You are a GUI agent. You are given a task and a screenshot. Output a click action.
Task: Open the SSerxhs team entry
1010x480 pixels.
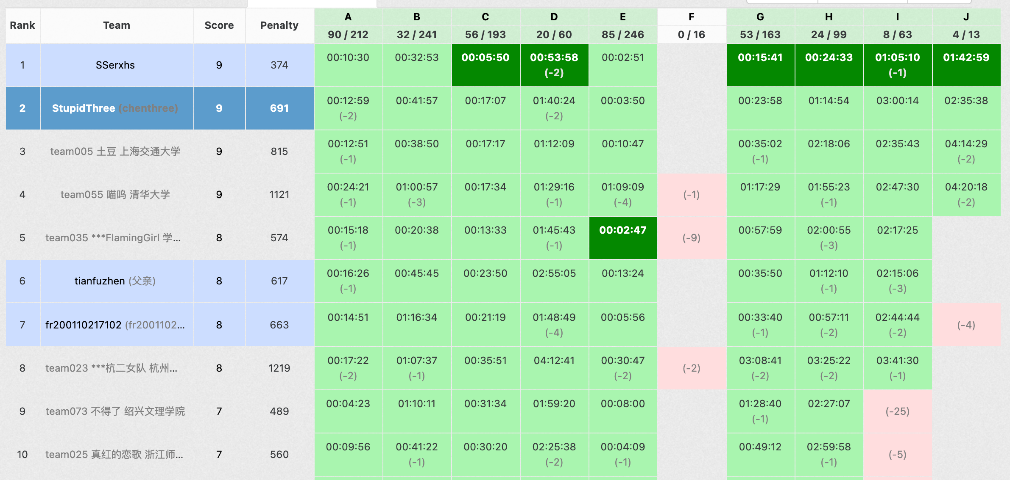[x=115, y=65]
